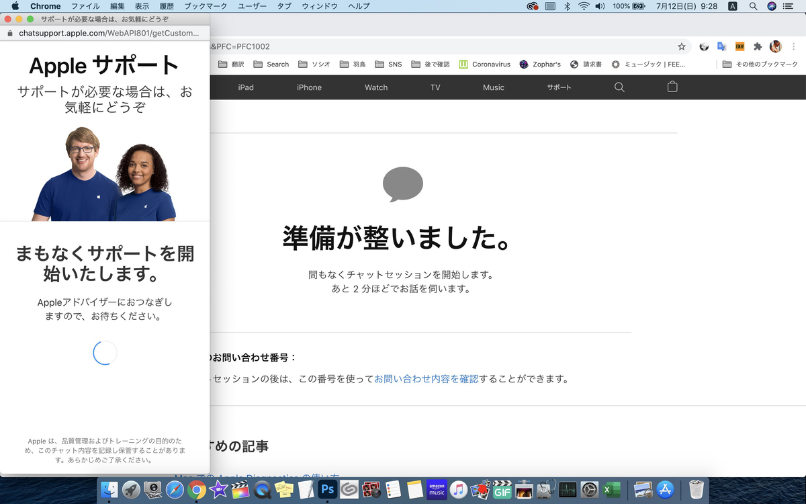Image resolution: width=806 pixels, height=504 pixels.
Task: Open the ミュージック | FEE... bookmark
Action: click(x=647, y=65)
